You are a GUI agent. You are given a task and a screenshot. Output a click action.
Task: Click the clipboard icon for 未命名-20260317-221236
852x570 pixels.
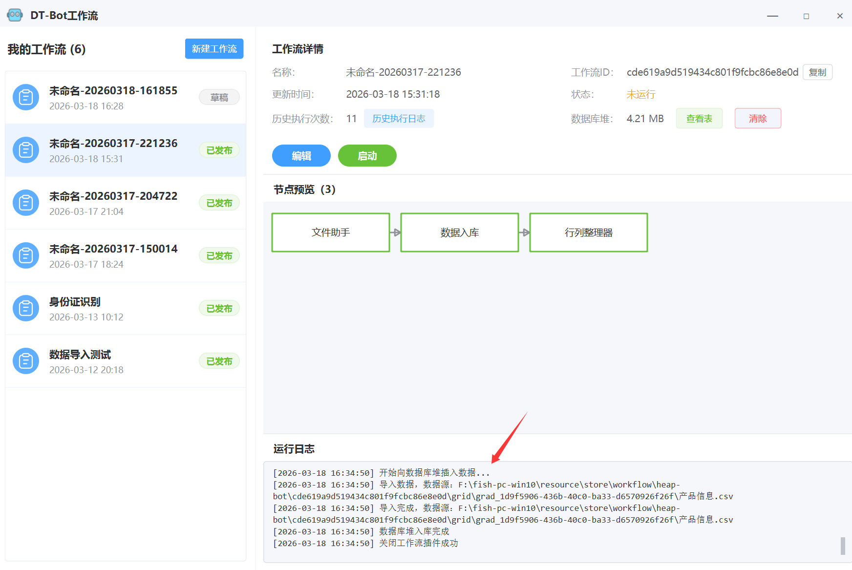26,150
